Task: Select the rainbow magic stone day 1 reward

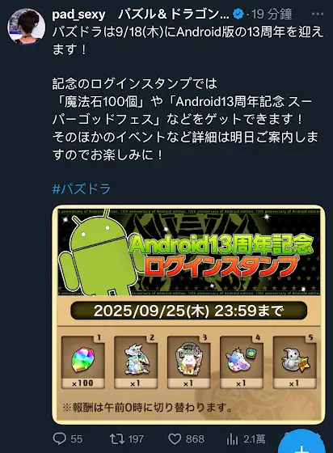Action: point(83,362)
